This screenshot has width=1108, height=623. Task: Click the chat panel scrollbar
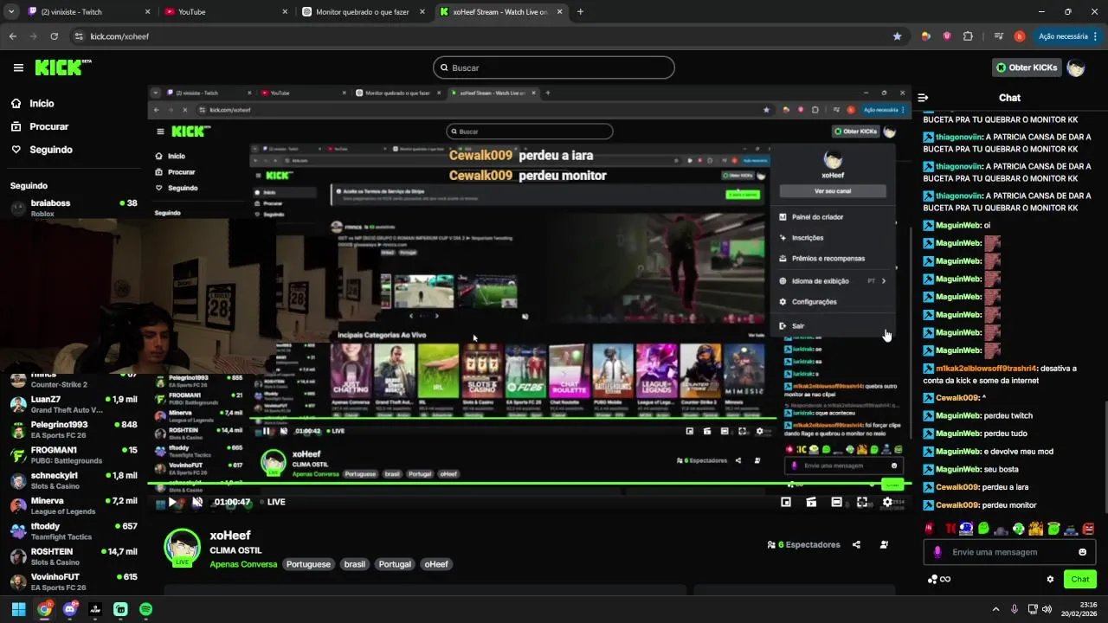[x=1105, y=458]
